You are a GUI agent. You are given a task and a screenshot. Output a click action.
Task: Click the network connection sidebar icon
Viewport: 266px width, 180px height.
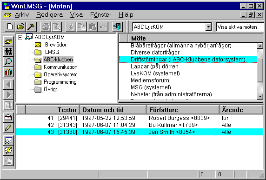pyautogui.click(x=8, y=140)
